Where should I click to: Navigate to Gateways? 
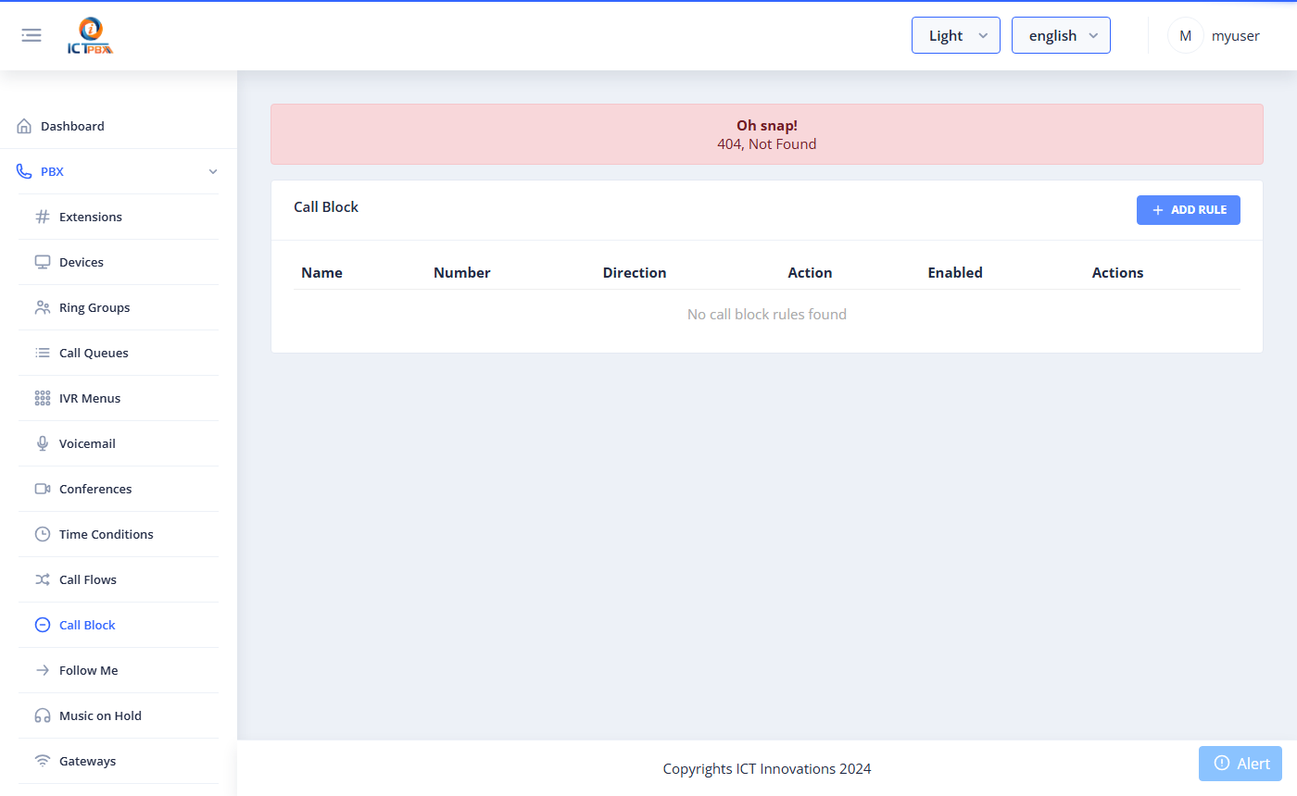click(119, 761)
